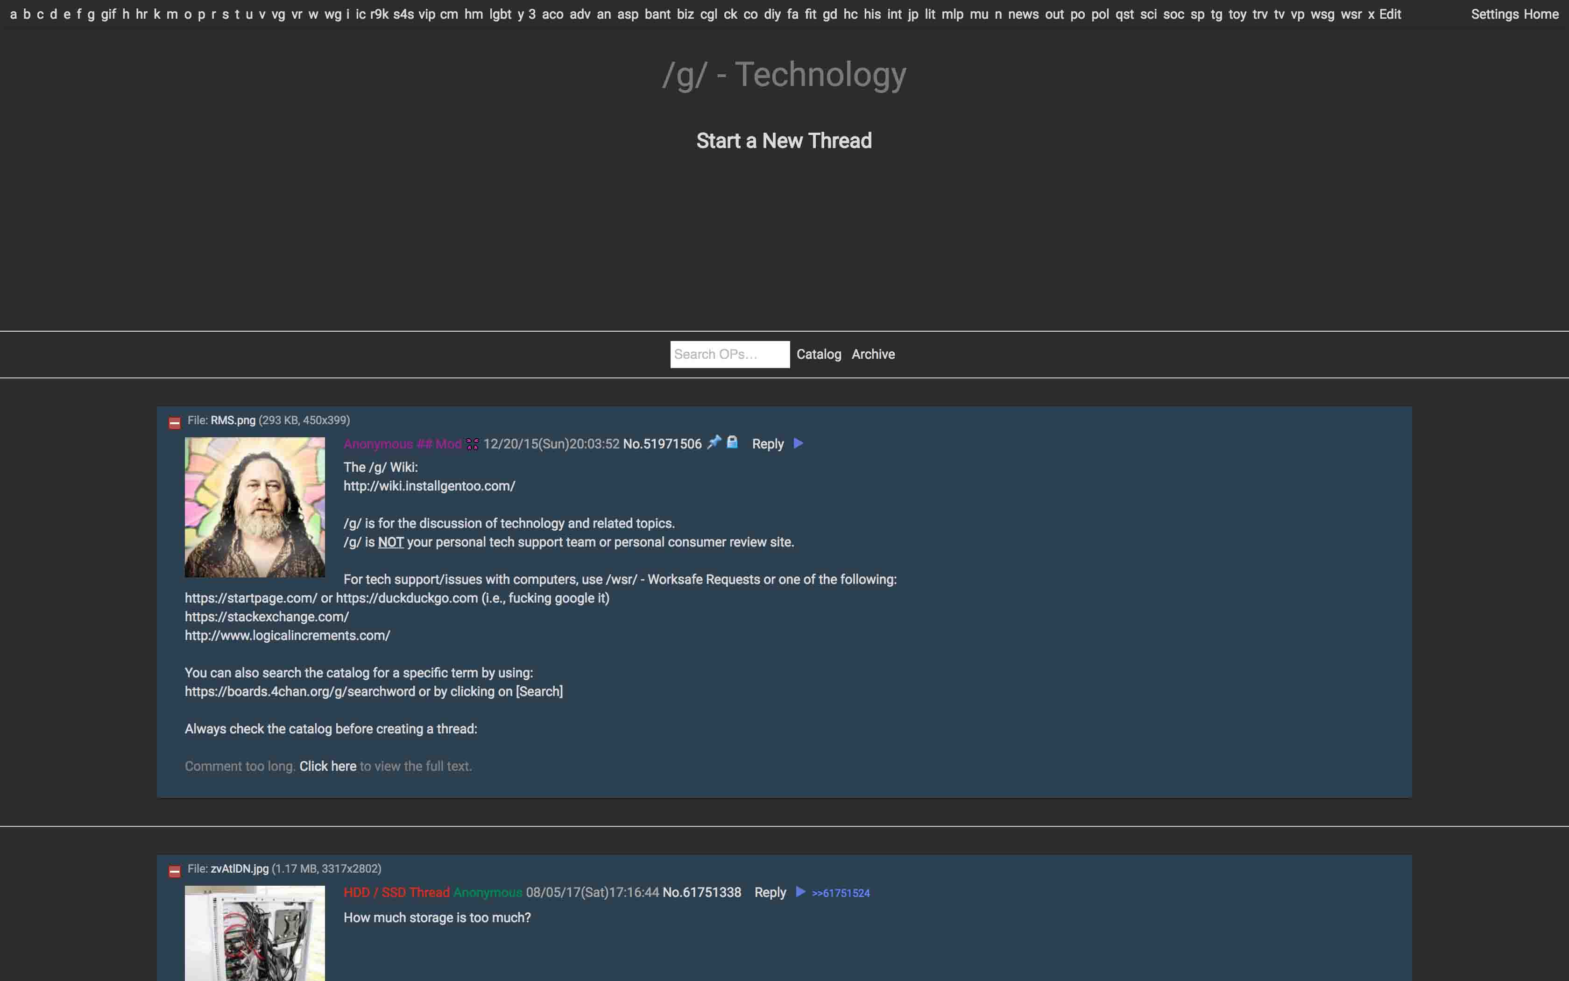Open post menu arrow for post 61751338

click(x=801, y=892)
